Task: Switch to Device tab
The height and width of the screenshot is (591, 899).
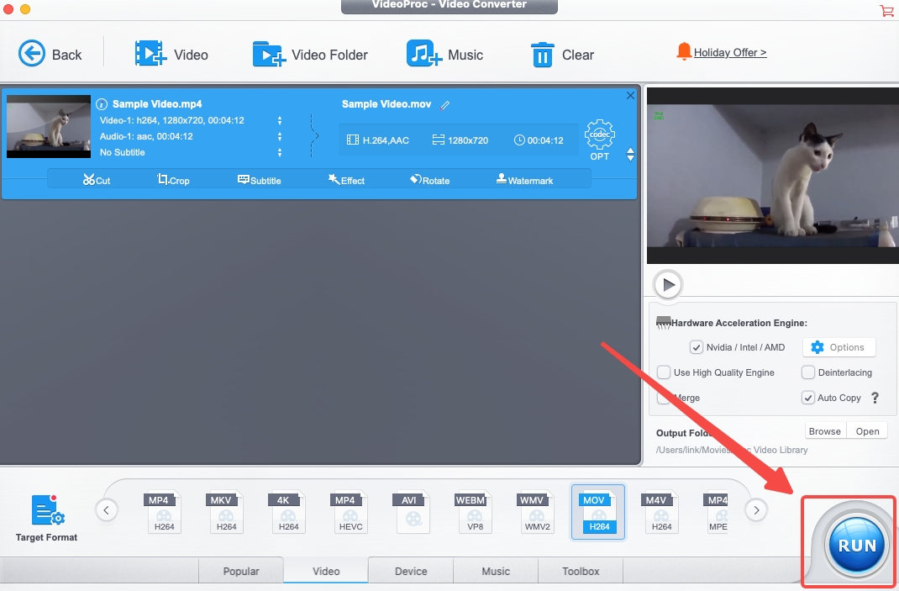Action: tap(411, 571)
